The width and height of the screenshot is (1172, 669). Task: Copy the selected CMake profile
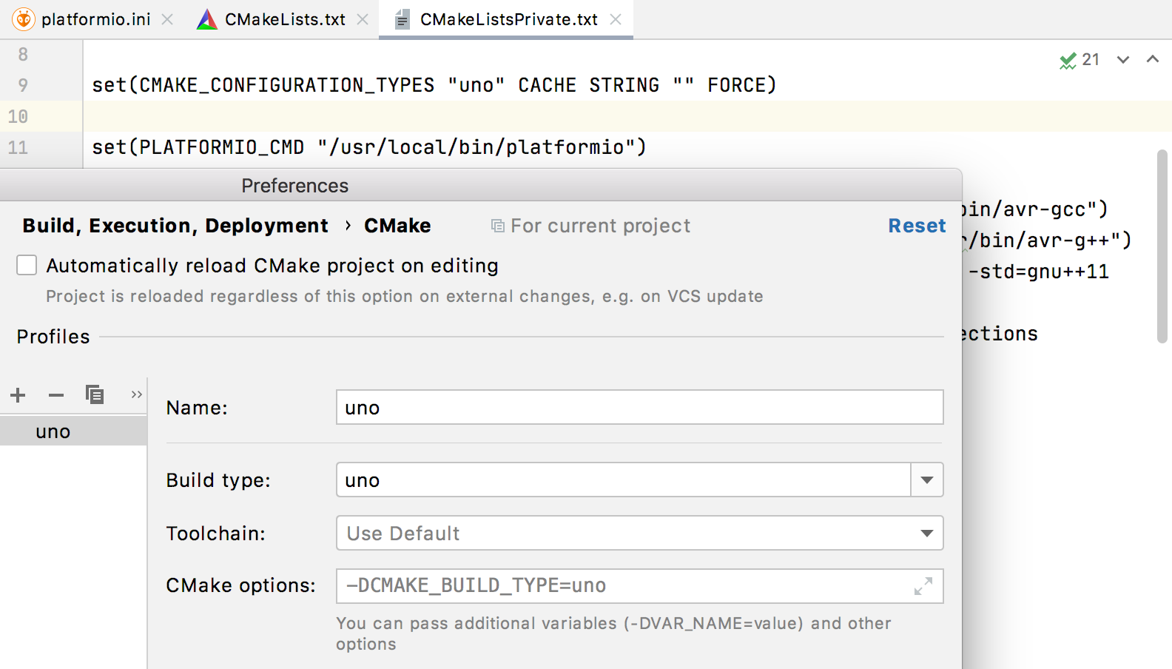[x=95, y=394]
